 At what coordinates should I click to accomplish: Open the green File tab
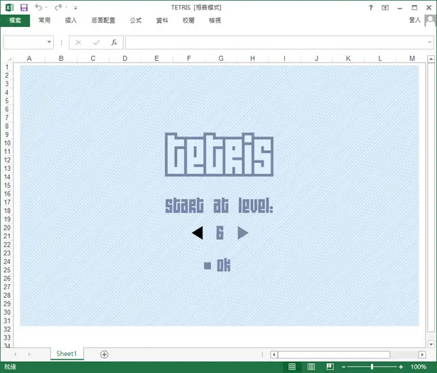[x=15, y=21]
